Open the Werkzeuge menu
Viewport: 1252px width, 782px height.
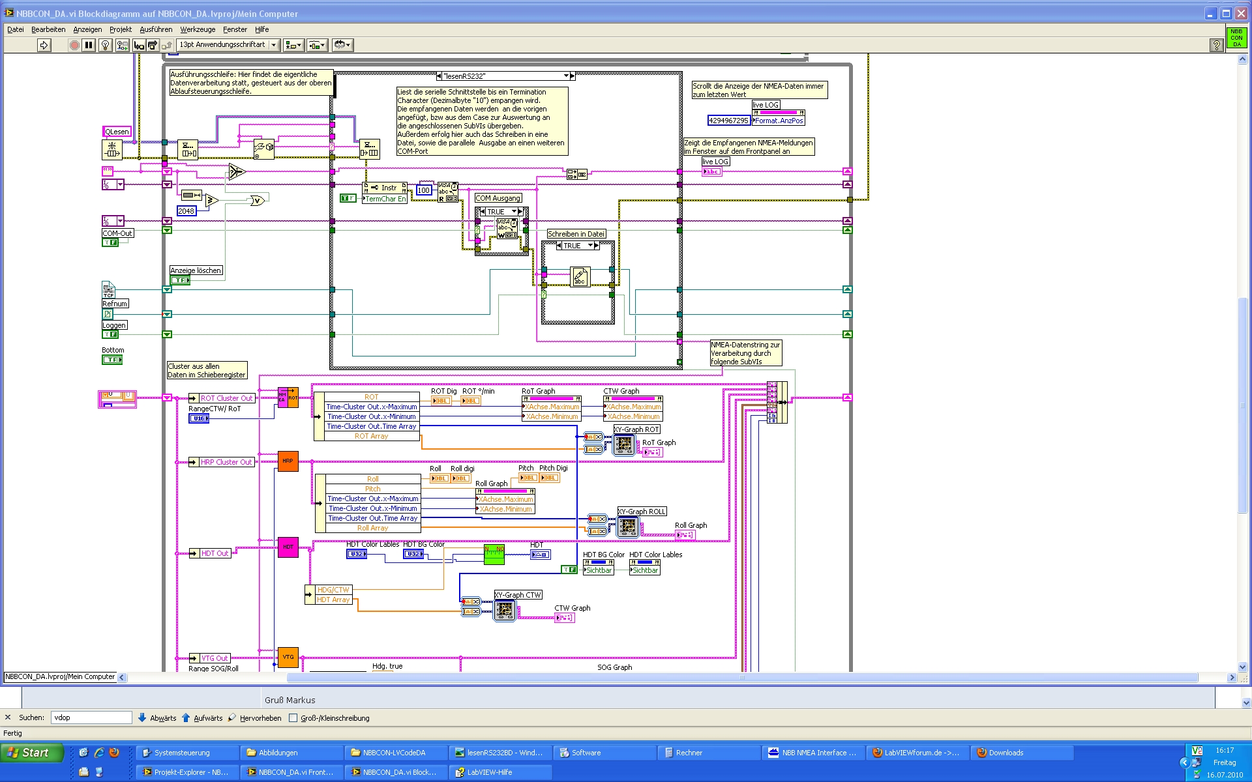[198, 29]
